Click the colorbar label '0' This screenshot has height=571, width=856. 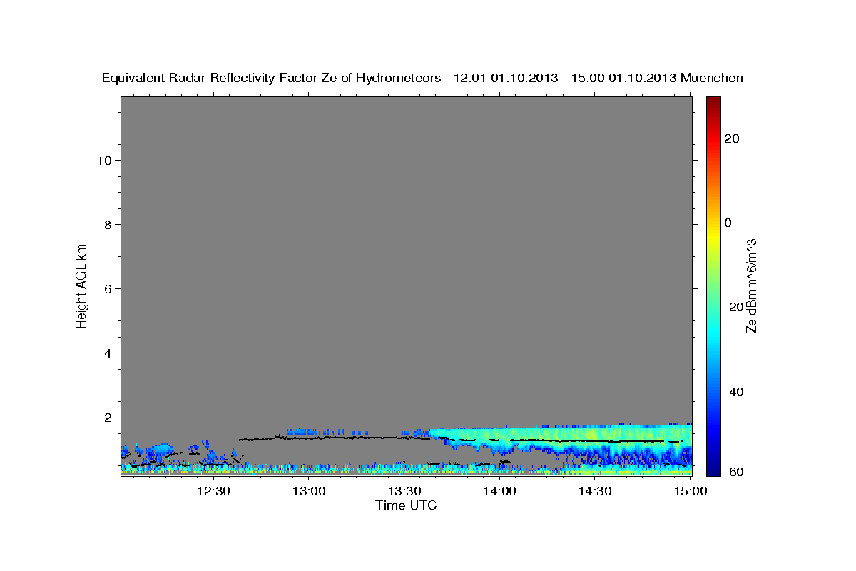[728, 223]
